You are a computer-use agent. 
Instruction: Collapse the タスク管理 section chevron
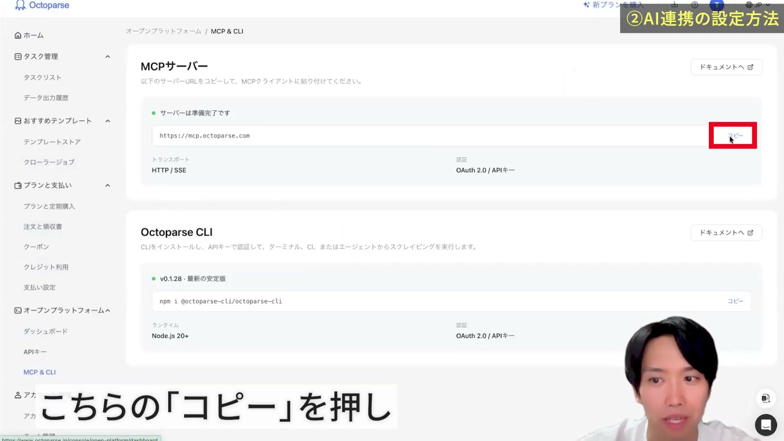(x=108, y=57)
